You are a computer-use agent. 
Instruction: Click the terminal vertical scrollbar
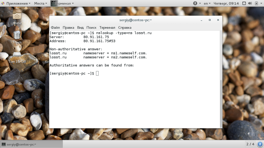tap(221, 103)
